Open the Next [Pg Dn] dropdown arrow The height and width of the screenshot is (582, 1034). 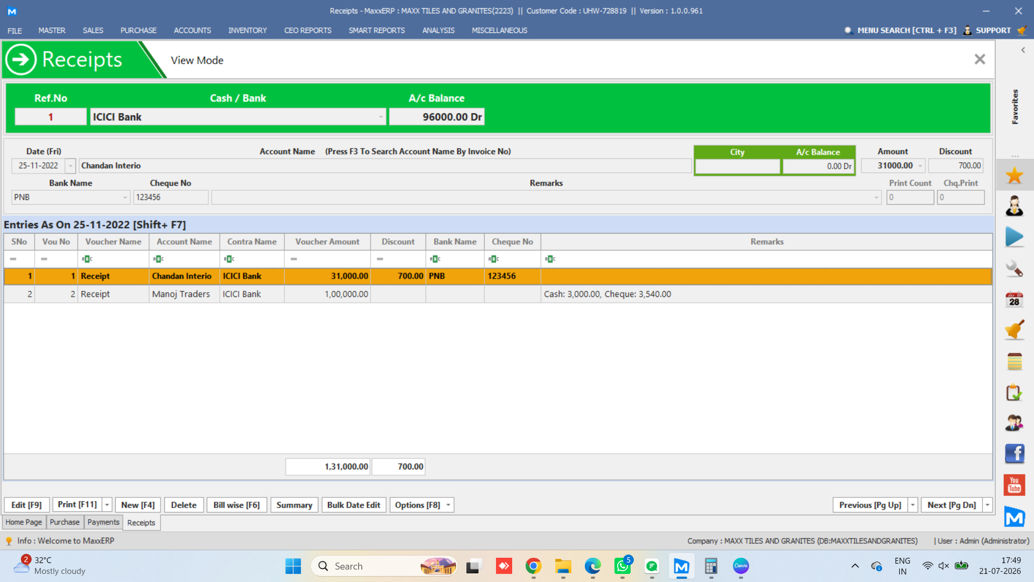coord(988,505)
